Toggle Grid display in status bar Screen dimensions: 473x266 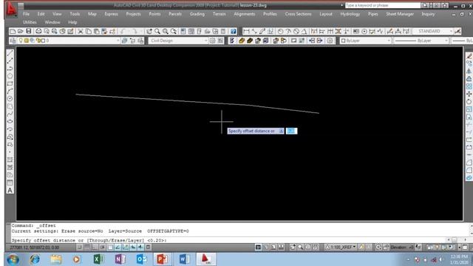pyautogui.click(x=87, y=248)
